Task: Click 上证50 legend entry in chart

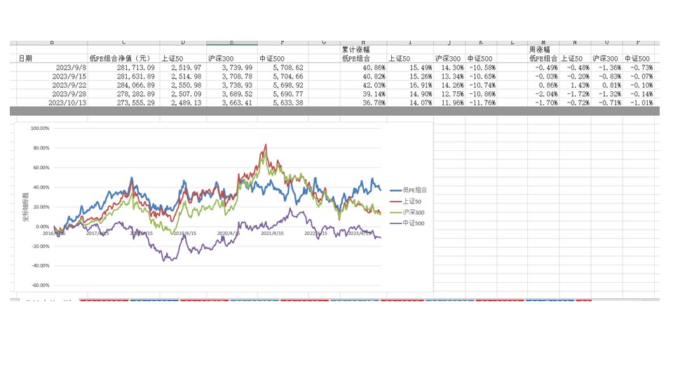Action: [x=406, y=201]
